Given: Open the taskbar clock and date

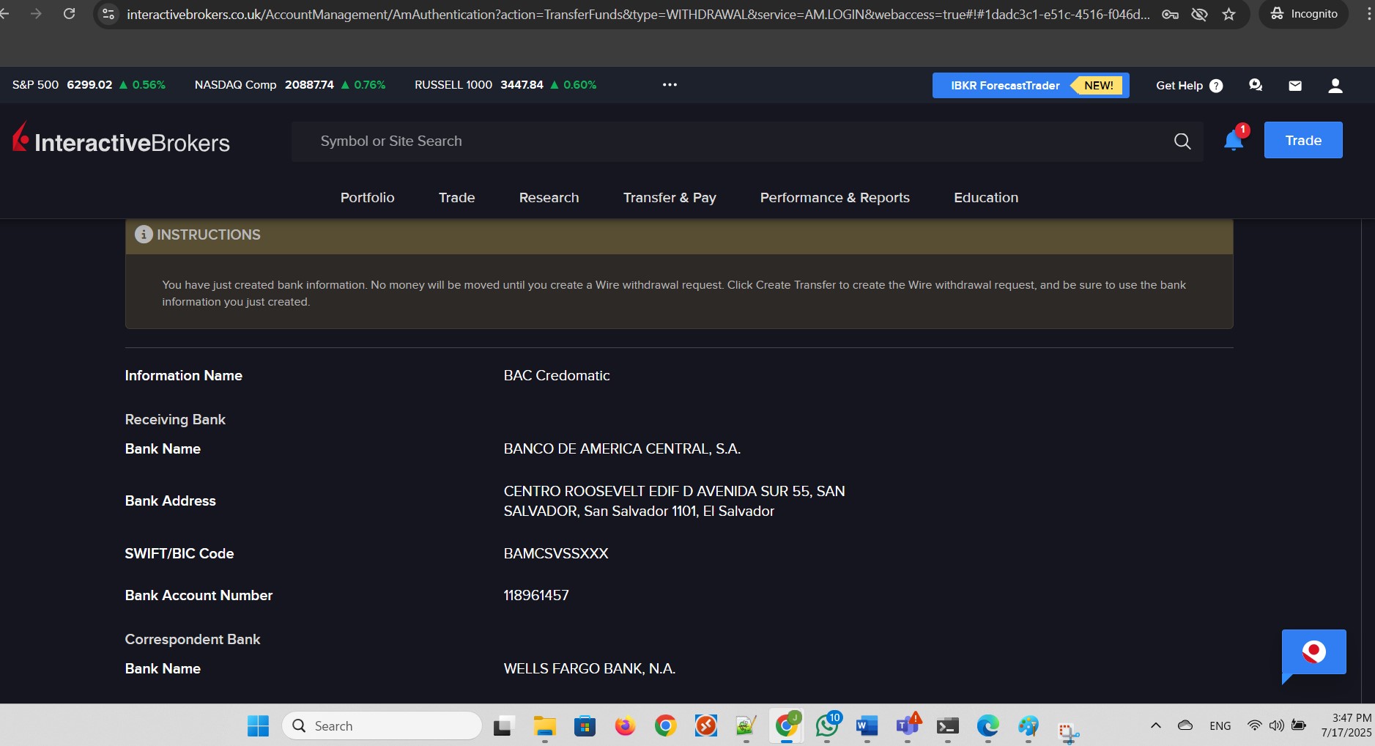Looking at the screenshot, I should point(1346,725).
